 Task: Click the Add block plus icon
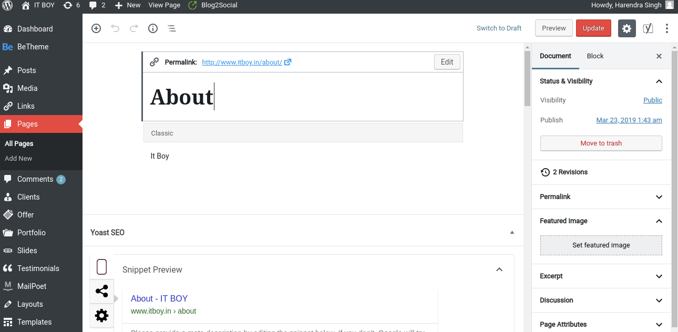click(96, 28)
